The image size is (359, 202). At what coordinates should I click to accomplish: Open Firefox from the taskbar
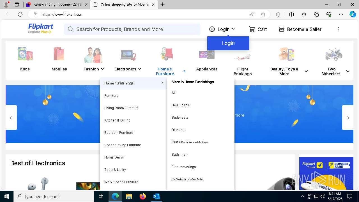[x=143, y=196]
